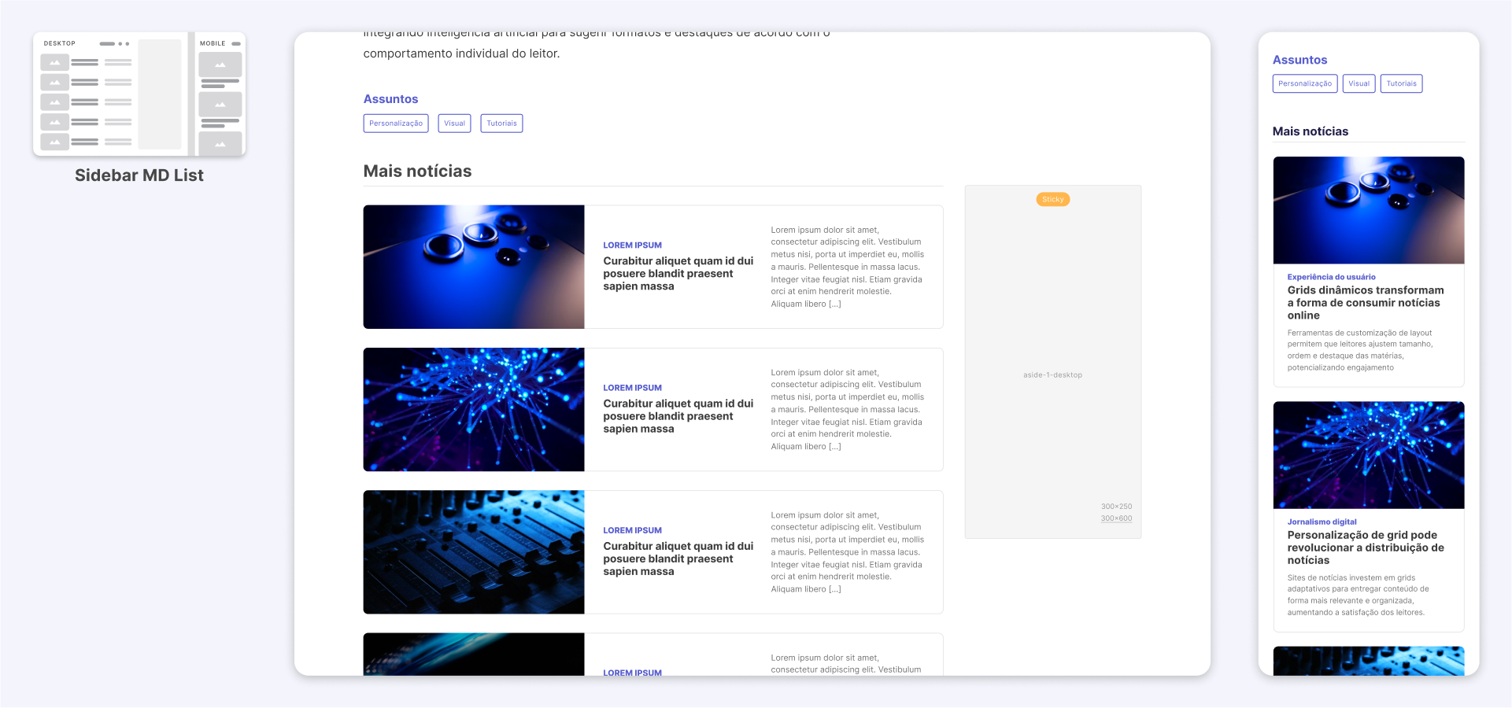Click LOREM IPSUM category of second desktop card
Image resolution: width=1512 pixels, height=708 pixels.
pyautogui.click(x=633, y=388)
